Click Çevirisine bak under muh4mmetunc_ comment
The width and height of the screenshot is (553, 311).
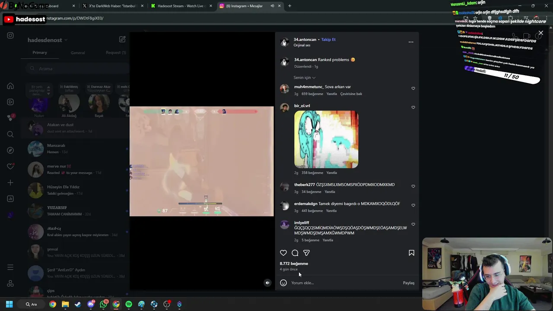click(x=351, y=94)
